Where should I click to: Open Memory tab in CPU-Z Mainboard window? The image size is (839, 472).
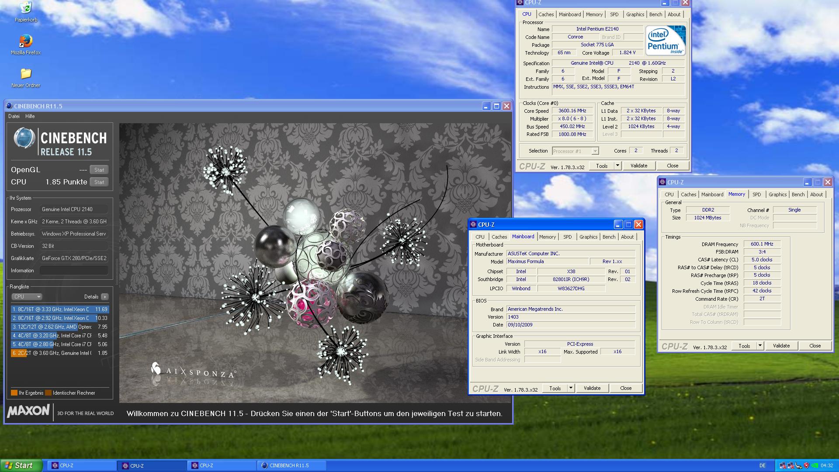coord(548,237)
